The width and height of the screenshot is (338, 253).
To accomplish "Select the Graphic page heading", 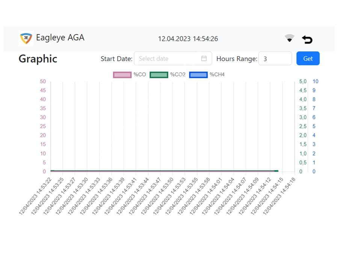I will [38, 59].
